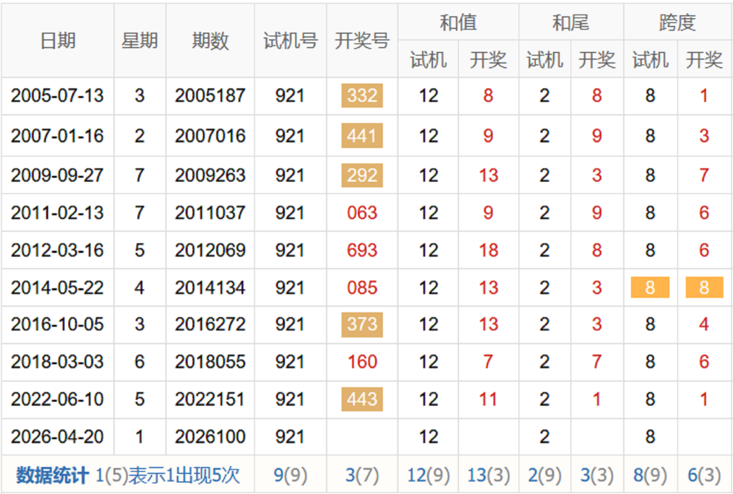Click the 星期 column header
Image resolution: width=733 pixels, height=494 pixels.
pyautogui.click(x=139, y=41)
